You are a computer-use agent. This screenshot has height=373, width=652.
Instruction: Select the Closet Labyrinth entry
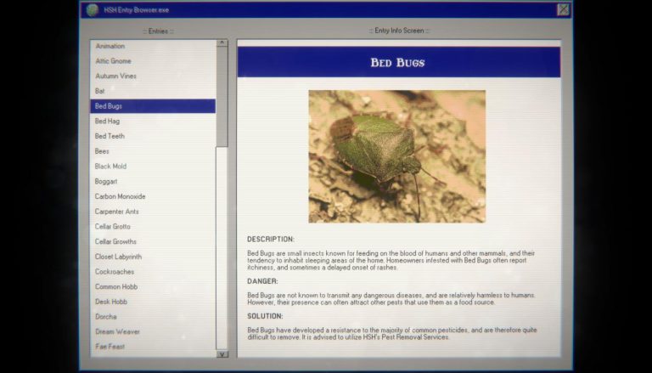[x=118, y=257]
